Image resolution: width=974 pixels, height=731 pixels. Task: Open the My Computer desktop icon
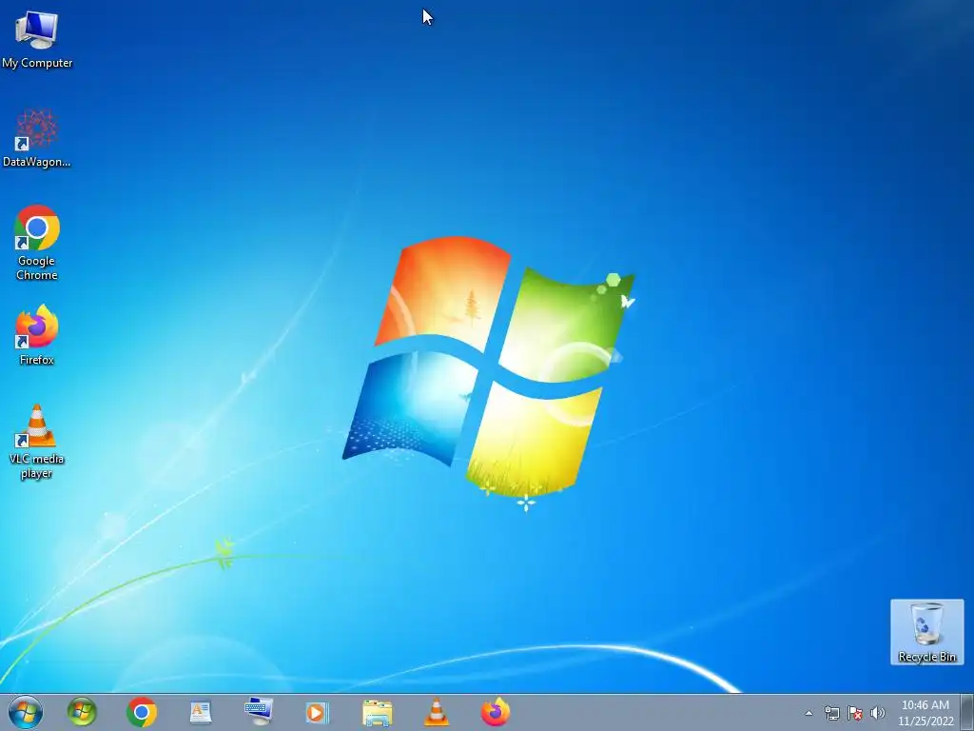pyautogui.click(x=37, y=39)
